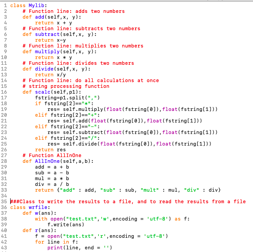Click the class name Mylib

click(36, 5)
